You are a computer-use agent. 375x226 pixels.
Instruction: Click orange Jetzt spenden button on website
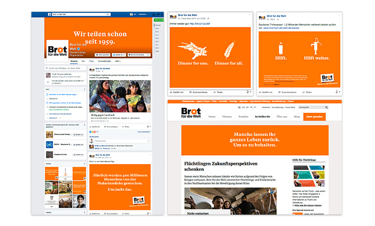[x=314, y=117]
